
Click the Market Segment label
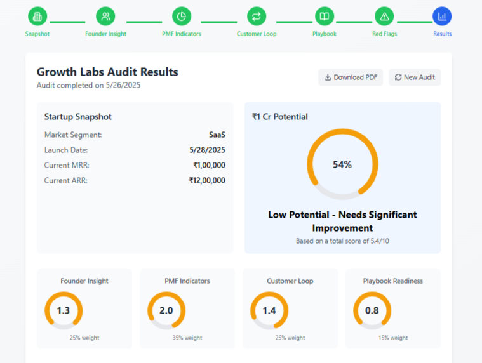[x=73, y=135]
